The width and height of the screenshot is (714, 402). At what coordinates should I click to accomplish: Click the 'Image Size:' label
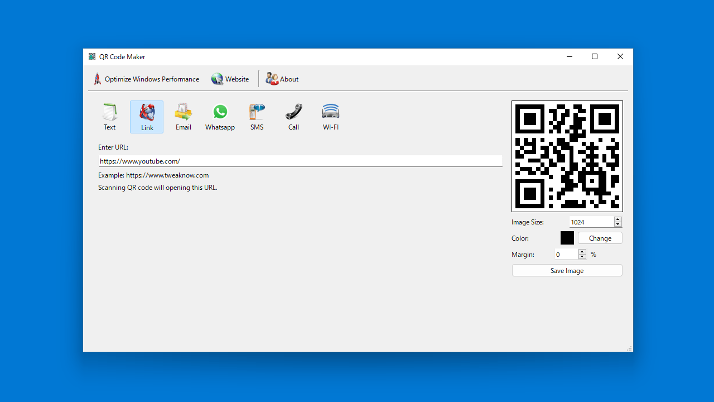[x=528, y=222]
